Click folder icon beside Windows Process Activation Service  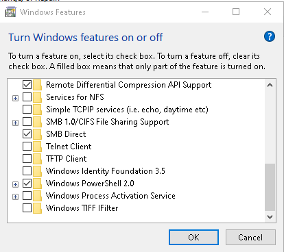point(37,196)
